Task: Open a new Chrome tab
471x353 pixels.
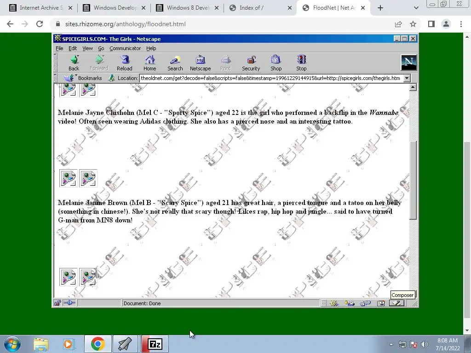Action: click(x=380, y=8)
